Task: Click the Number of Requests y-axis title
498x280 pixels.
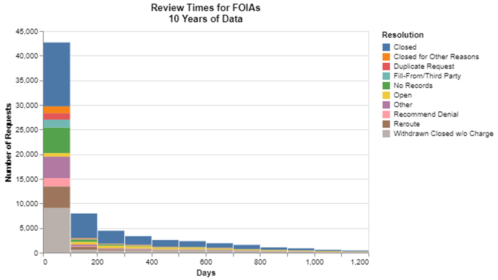Action: 9,142
